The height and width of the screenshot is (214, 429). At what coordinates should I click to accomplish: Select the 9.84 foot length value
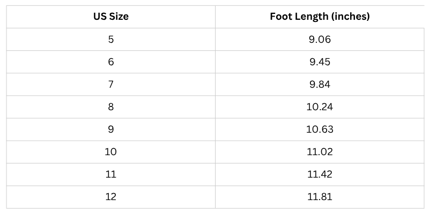(x=320, y=84)
